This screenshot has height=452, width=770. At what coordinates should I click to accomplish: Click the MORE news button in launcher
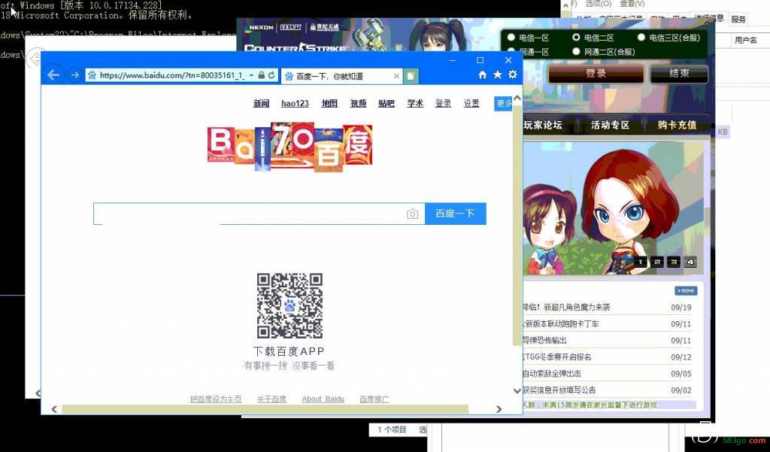(x=686, y=291)
